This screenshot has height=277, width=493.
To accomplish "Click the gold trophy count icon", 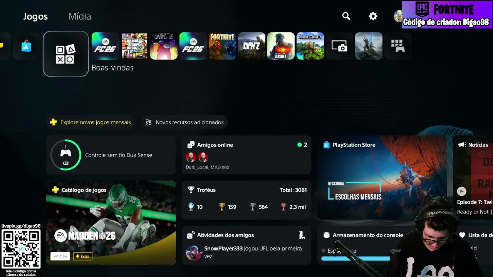I will [221, 207].
